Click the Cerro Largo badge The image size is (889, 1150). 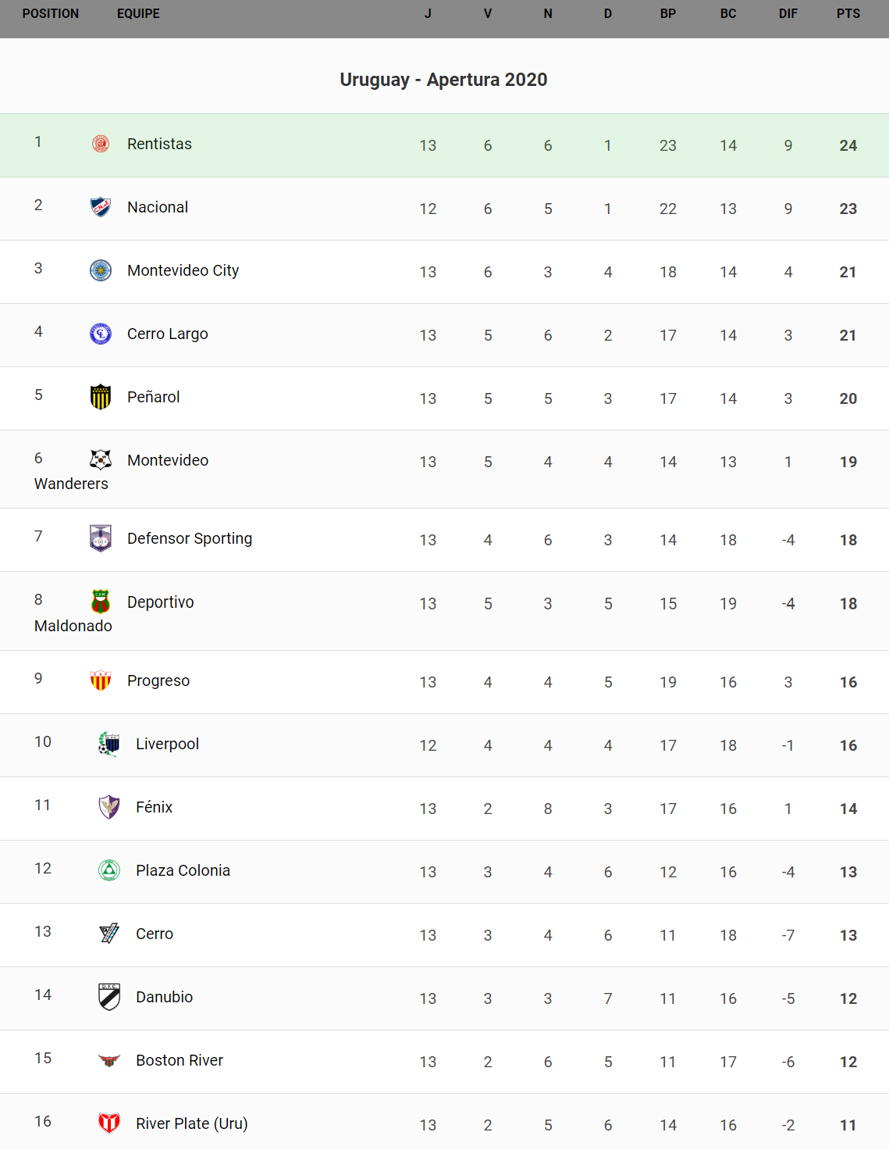[x=101, y=334]
